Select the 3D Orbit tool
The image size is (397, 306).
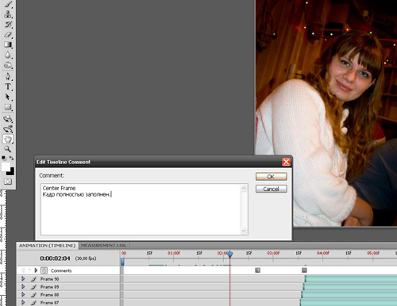pos(8,129)
